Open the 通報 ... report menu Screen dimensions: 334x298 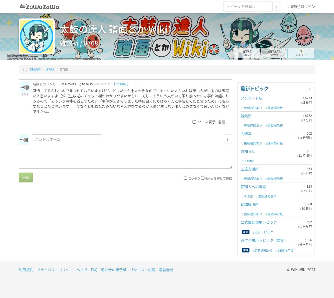(223, 122)
